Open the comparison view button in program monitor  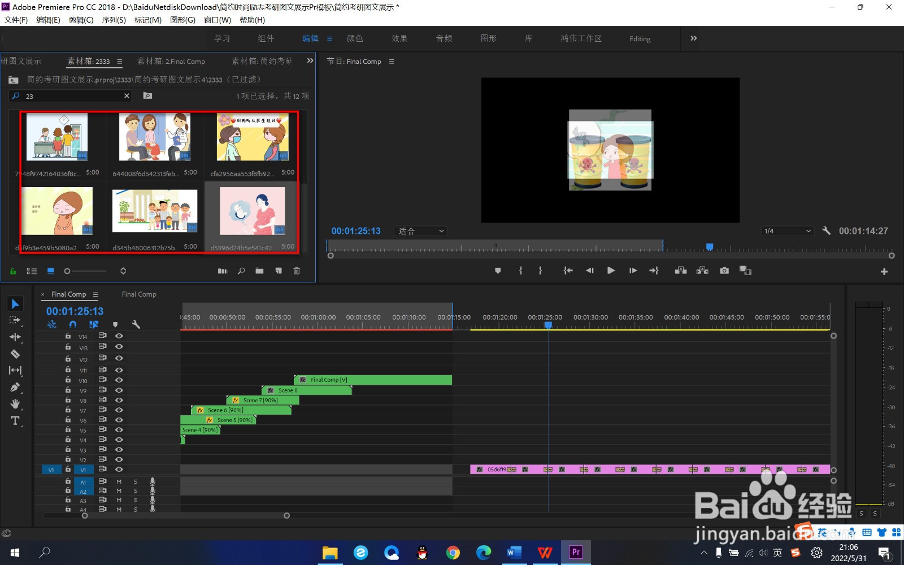click(x=746, y=271)
